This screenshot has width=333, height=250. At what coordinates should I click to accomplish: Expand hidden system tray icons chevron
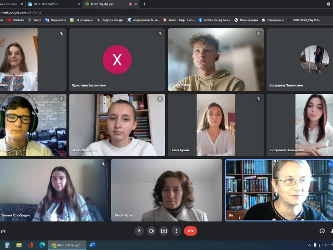coord(309,245)
